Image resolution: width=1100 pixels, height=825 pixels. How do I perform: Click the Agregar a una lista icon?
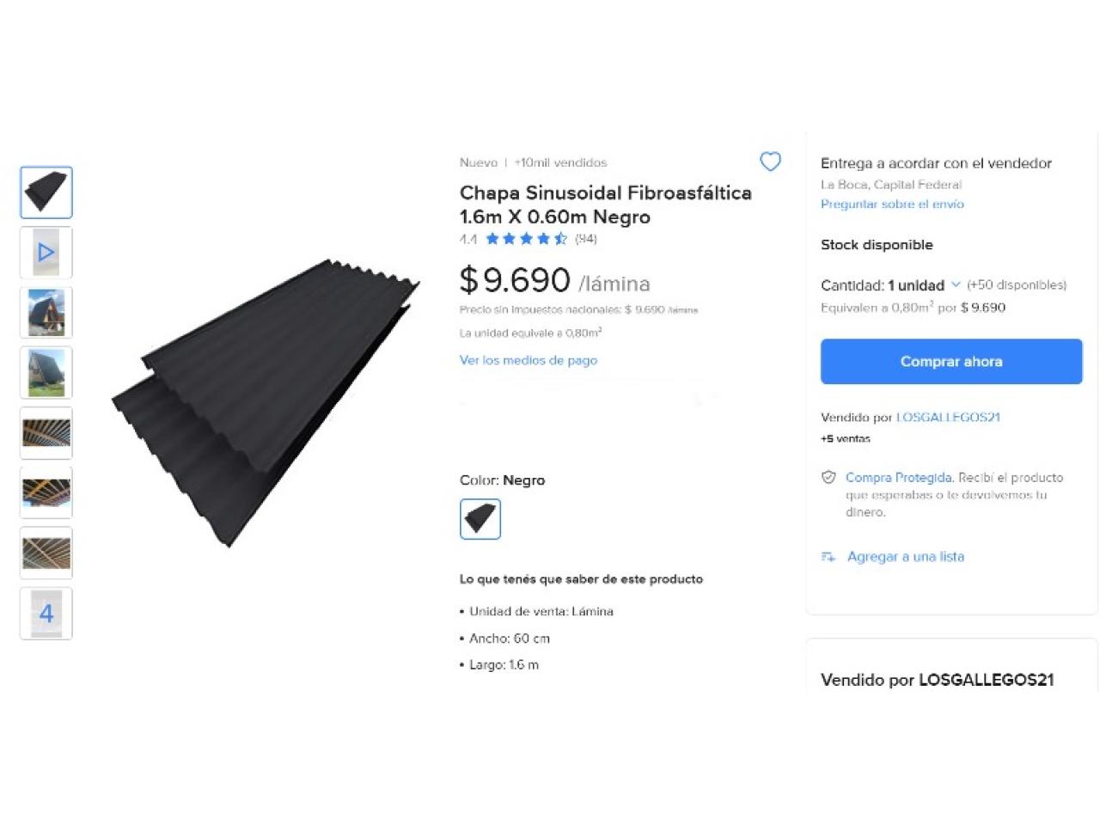[828, 557]
